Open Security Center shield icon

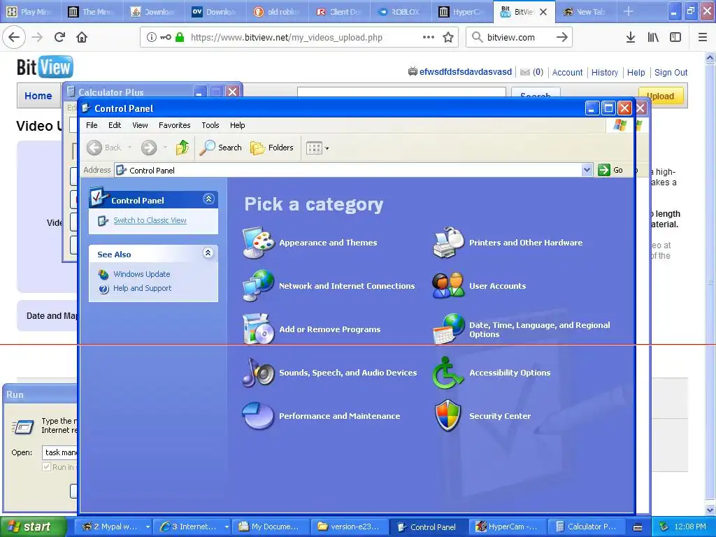click(x=448, y=415)
